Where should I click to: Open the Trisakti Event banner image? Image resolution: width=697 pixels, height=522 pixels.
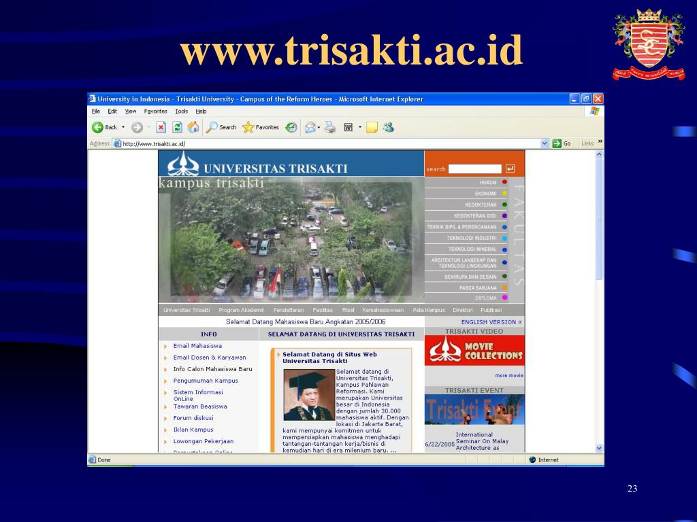click(474, 410)
